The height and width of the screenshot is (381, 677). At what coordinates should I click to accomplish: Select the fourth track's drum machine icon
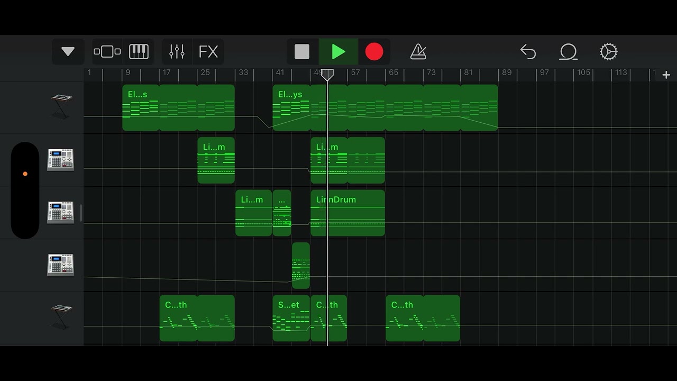point(61,265)
